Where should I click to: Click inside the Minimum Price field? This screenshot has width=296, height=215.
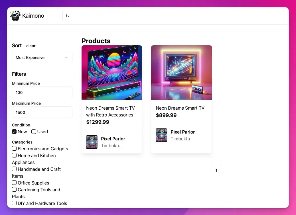pyautogui.click(x=42, y=92)
